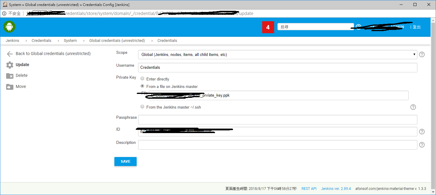Click the Move folder arrow icon

[10, 87]
